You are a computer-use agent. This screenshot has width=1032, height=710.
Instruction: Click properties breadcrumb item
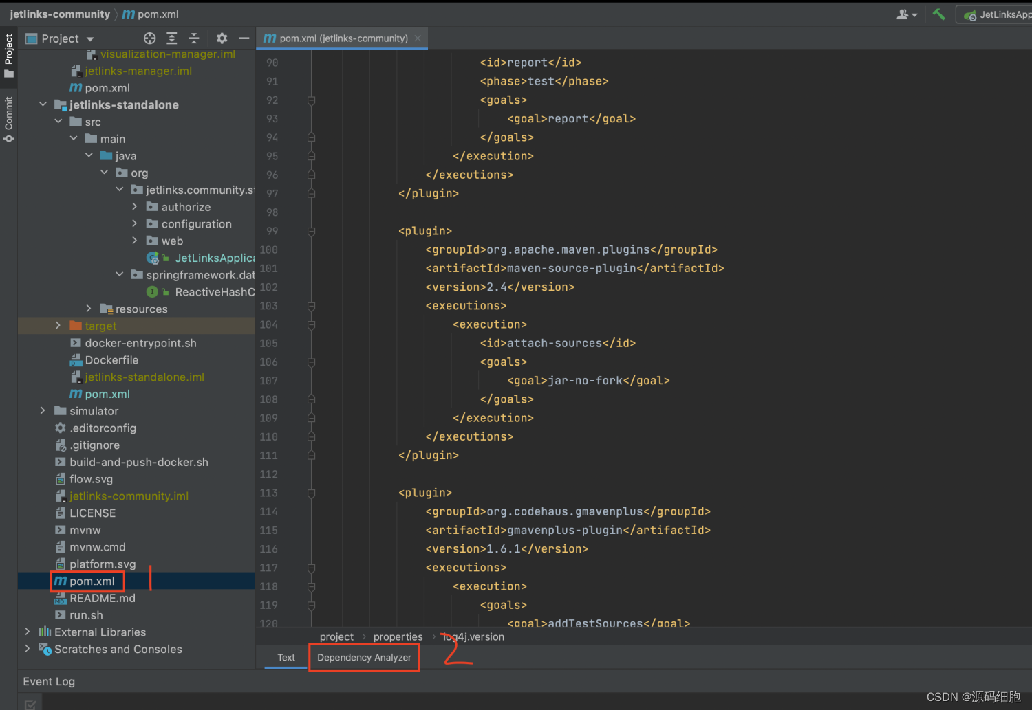point(398,637)
